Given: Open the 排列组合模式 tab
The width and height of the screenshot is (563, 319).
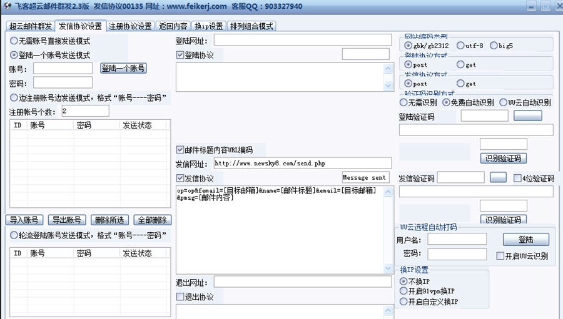Looking at the screenshot, I should [251, 26].
